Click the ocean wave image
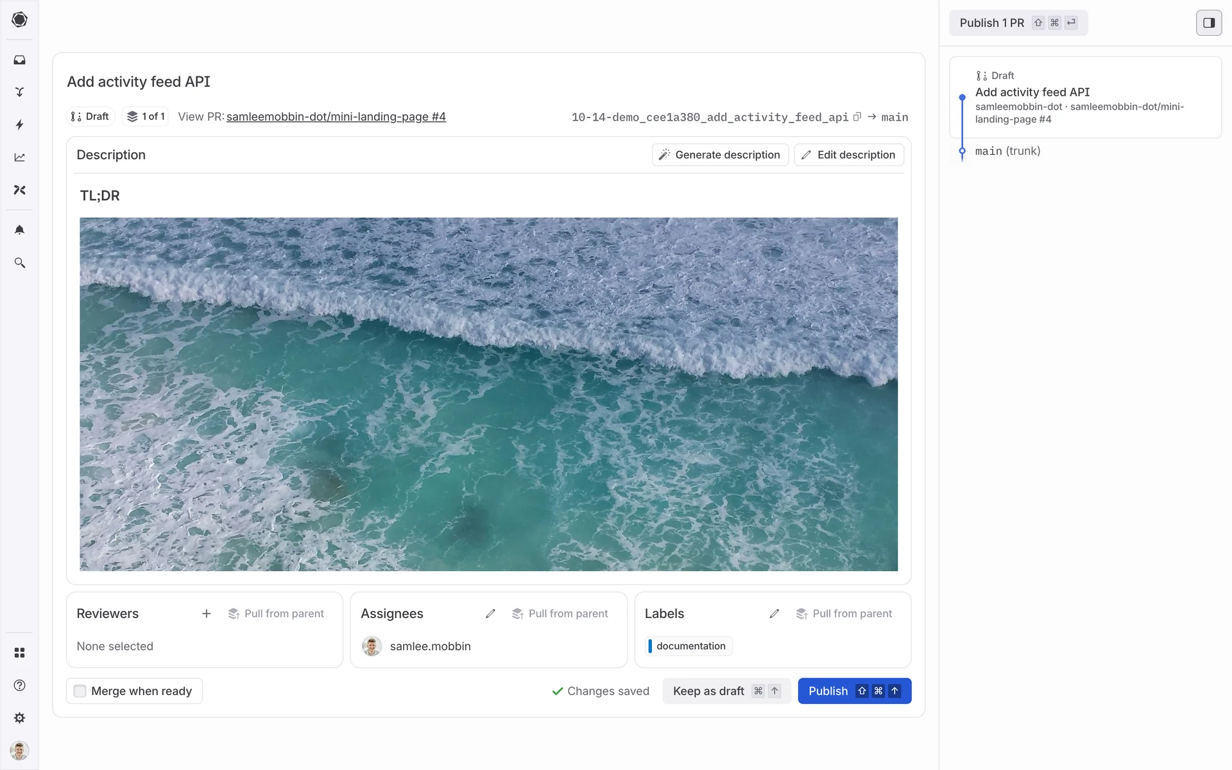This screenshot has height=770, width=1232. 488,394
